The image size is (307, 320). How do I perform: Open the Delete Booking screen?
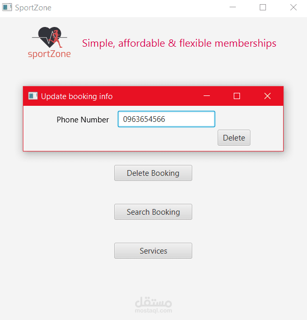pyautogui.click(x=153, y=173)
